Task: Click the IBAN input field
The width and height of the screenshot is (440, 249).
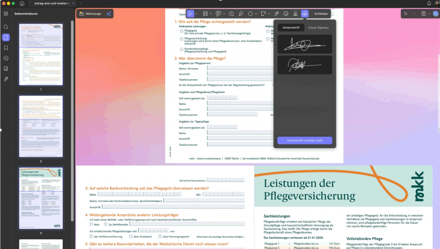Action: pos(139,194)
